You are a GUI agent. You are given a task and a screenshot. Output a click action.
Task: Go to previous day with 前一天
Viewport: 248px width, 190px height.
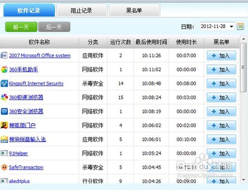coord(21,27)
